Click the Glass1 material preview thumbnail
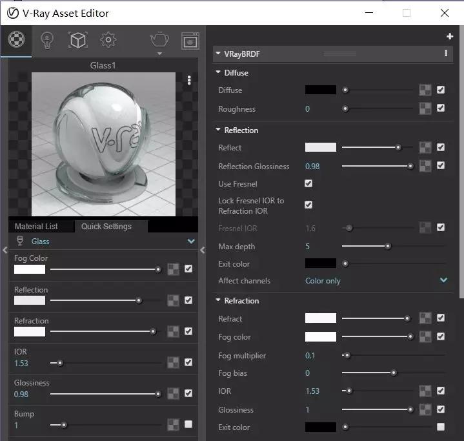 (x=103, y=144)
